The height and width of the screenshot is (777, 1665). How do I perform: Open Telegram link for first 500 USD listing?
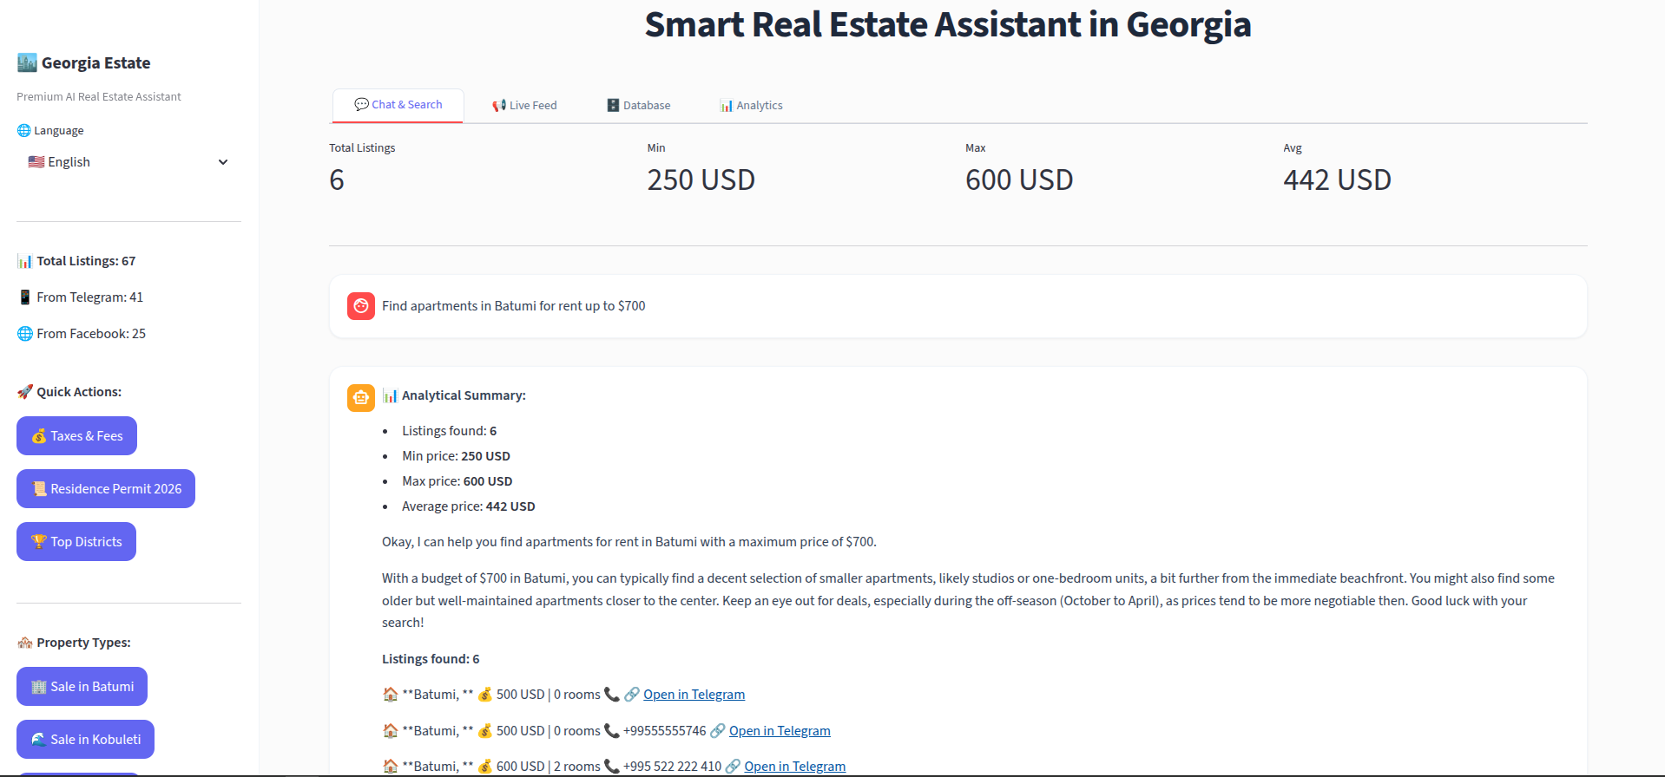694,695
